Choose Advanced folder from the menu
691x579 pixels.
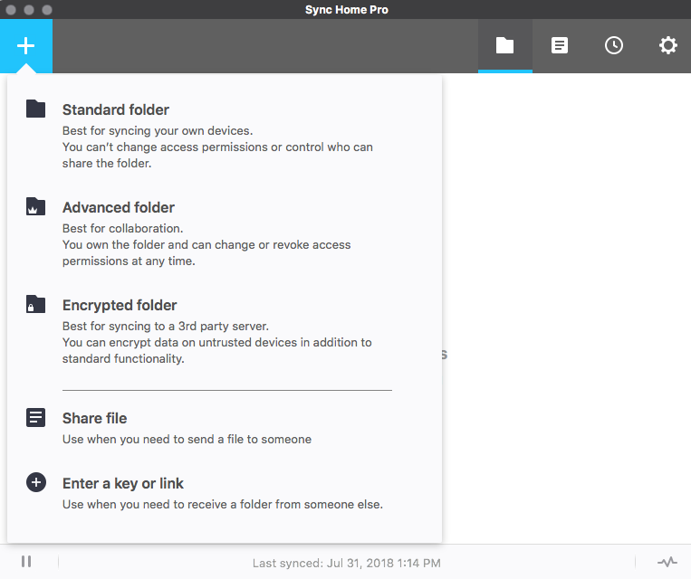click(119, 207)
